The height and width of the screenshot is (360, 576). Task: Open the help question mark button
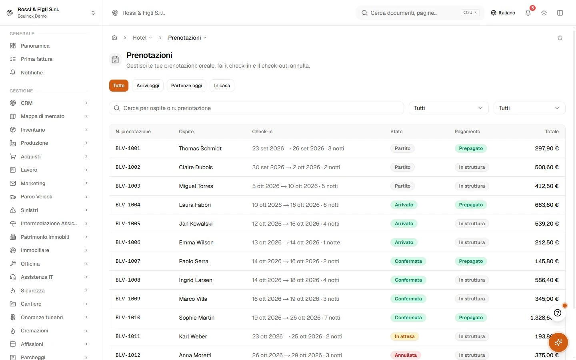[558, 313]
